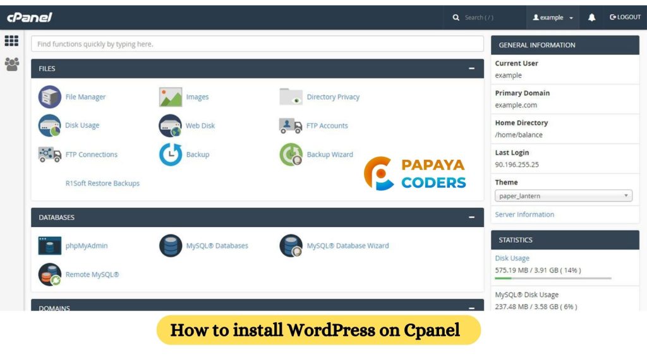Click the Web Disk icon

[x=171, y=126]
